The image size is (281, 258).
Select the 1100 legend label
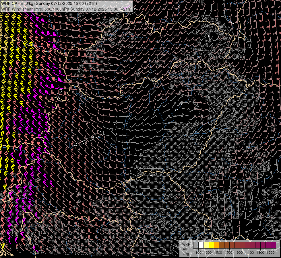click(250, 253)
